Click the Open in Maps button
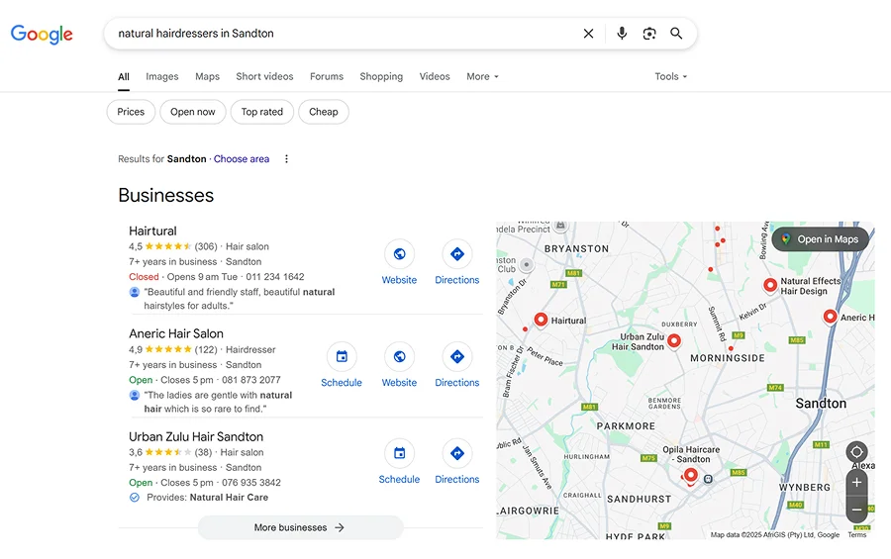 point(820,239)
